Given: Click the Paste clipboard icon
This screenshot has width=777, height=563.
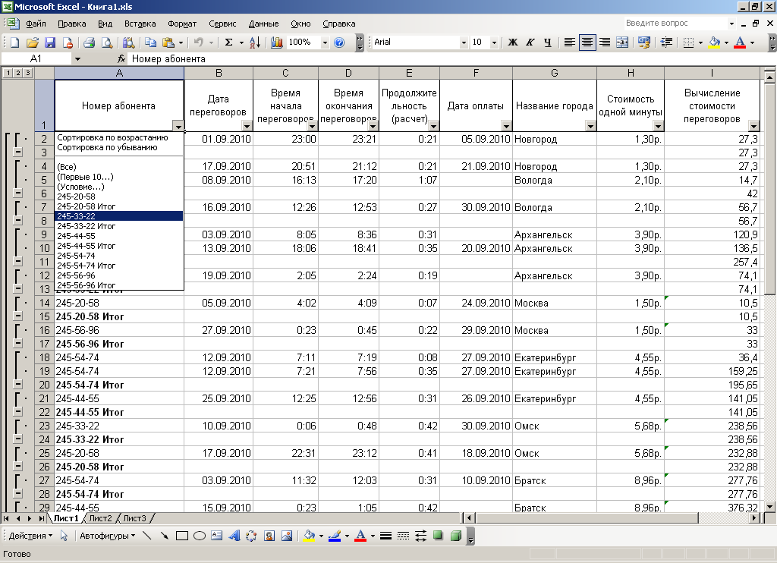Looking at the screenshot, I should click(168, 42).
